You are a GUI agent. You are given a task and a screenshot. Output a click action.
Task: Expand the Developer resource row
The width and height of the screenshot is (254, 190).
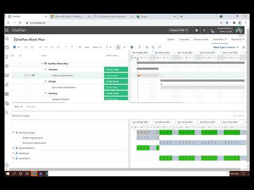pos(13,153)
